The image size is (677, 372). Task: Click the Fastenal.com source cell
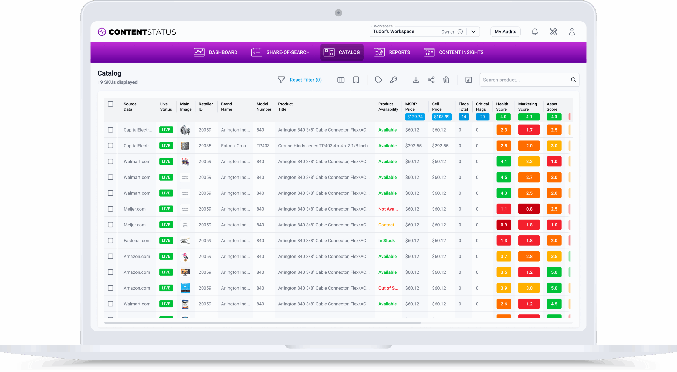coord(137,240)
